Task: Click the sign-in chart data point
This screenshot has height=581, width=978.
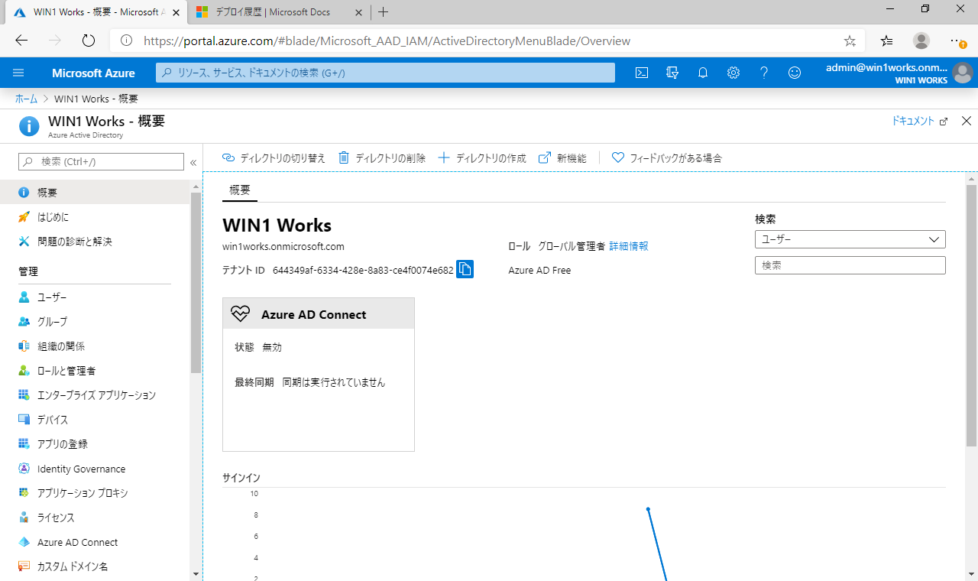Action: tap(648, 509)
